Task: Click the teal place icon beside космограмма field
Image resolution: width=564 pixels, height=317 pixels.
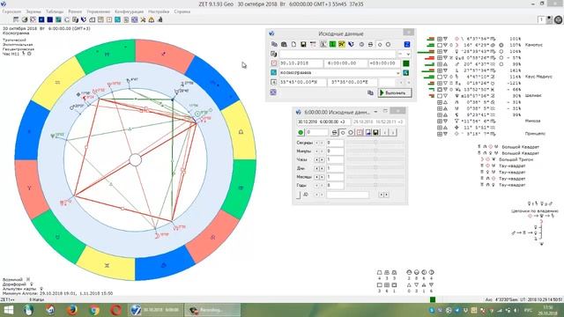Action: pyautogui.click(x=274, y=72)
